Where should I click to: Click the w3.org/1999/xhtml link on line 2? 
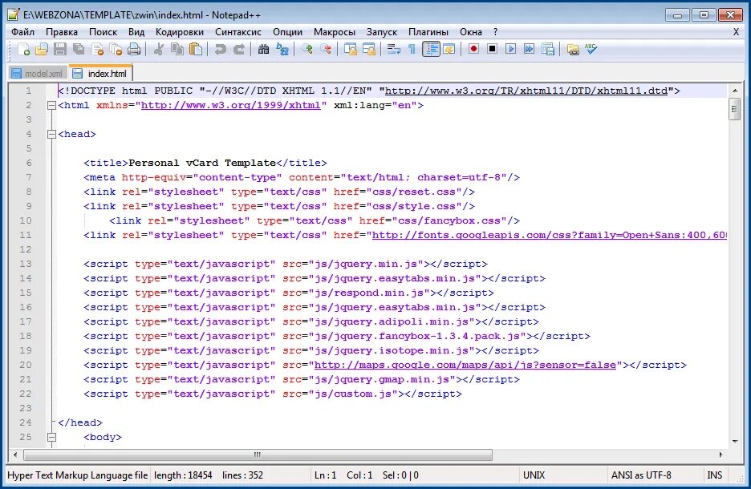(x=230, y=105)
